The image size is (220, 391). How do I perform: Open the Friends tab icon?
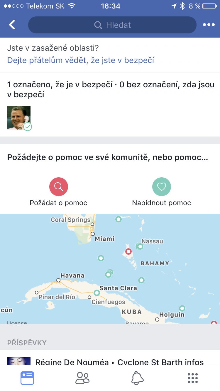pyautogui.click(x=82, y=378)
